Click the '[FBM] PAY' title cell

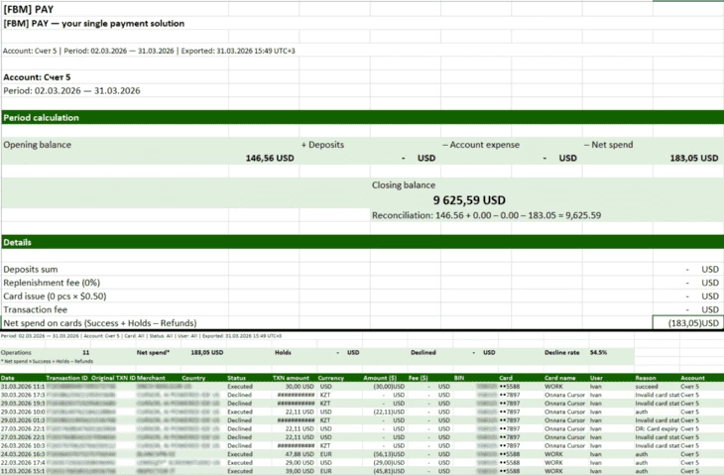(x=29, y=9)
